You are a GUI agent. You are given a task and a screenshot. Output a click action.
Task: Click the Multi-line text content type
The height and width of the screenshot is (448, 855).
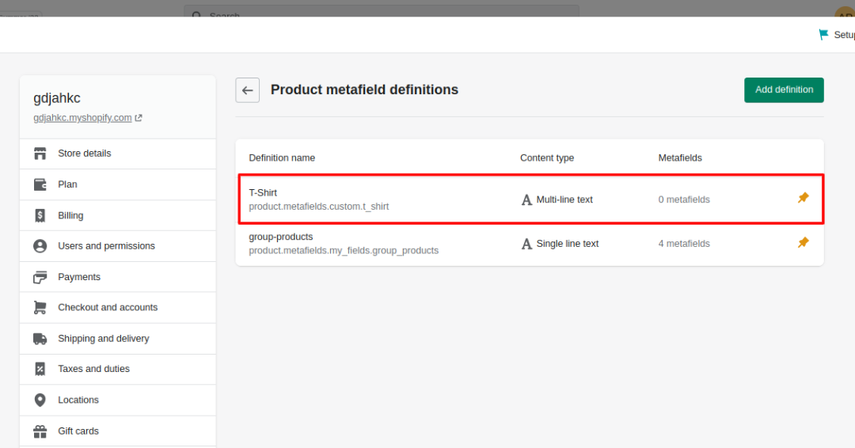click(x=564, y=200)
